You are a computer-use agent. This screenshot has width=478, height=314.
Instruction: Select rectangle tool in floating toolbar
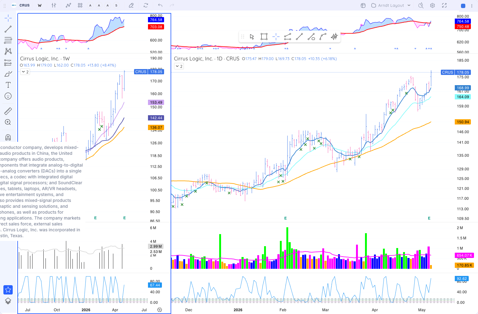click(264, 37)
